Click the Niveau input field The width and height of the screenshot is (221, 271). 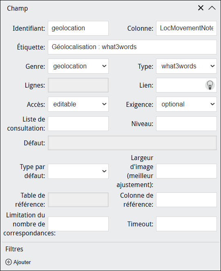tap(186, 124)
